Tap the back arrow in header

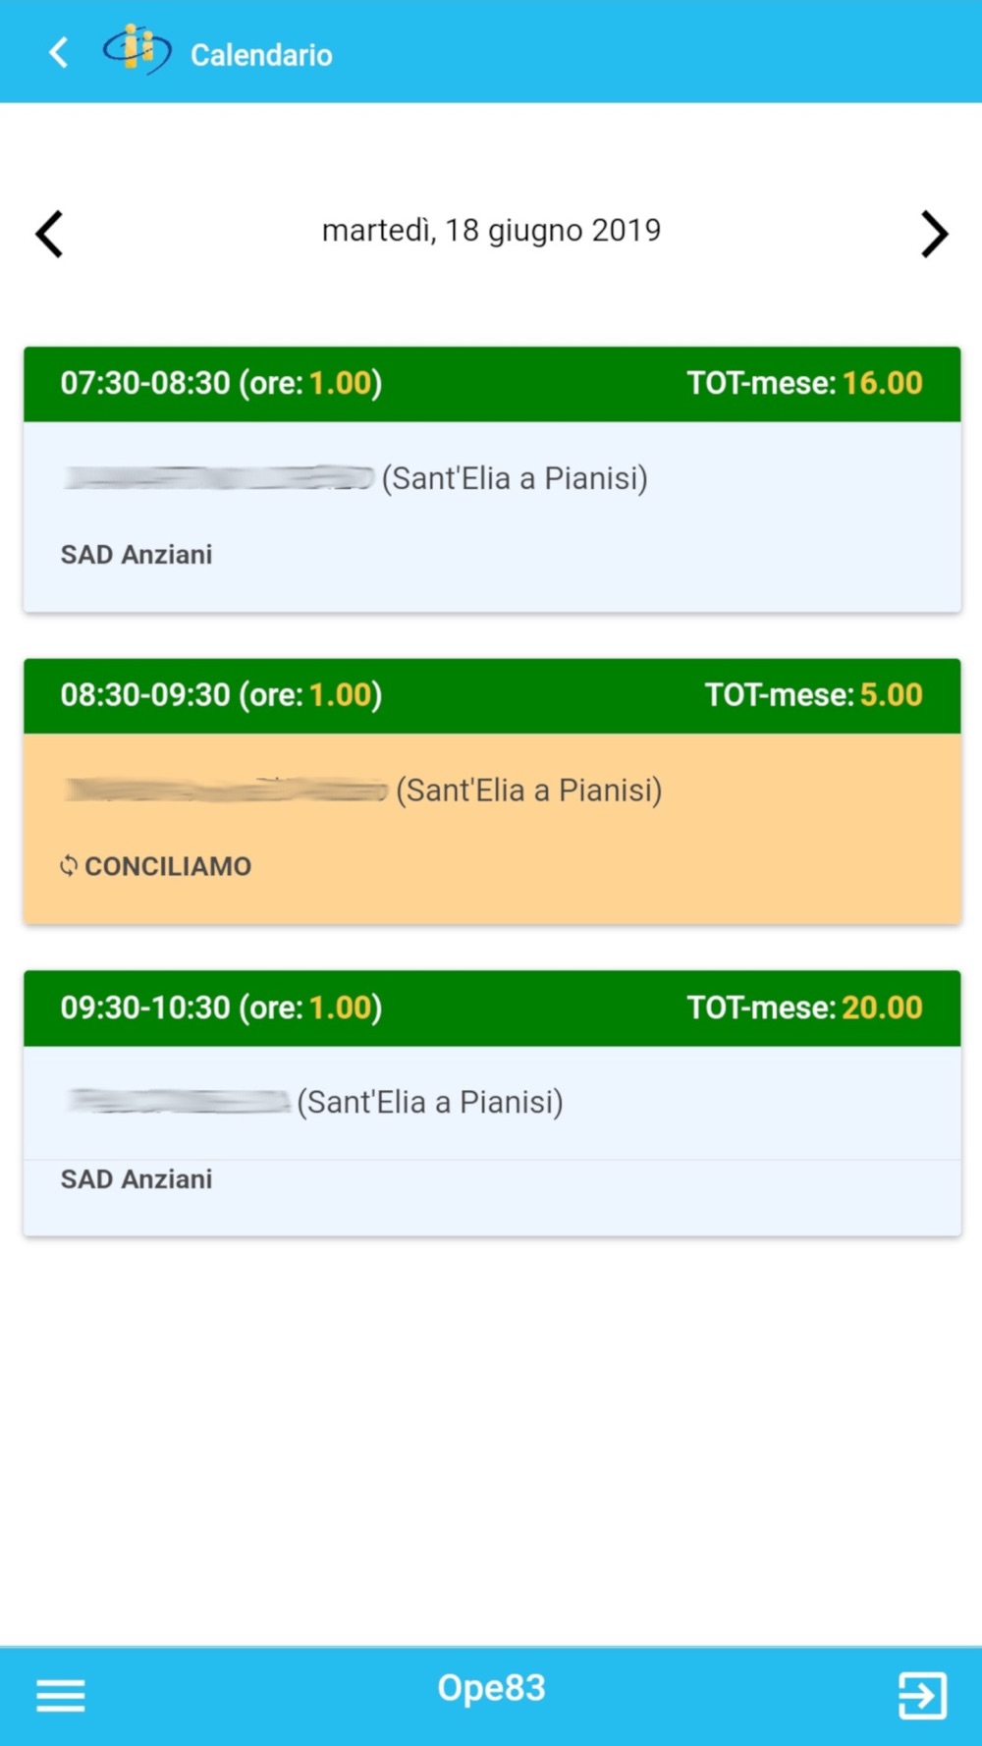pyautogui.click(x=59, y=53)
